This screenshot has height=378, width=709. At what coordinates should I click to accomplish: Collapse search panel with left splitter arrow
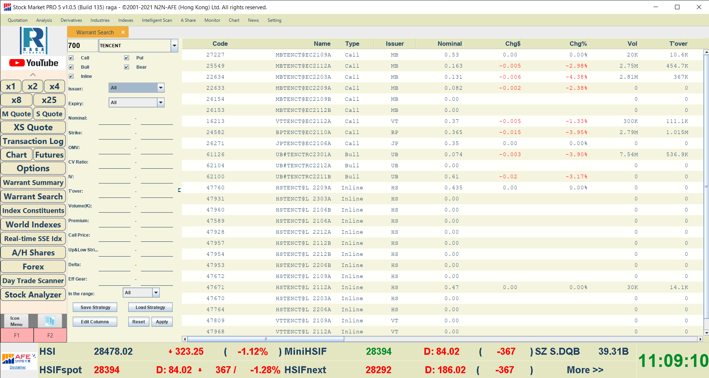click(x=180, y=190)
